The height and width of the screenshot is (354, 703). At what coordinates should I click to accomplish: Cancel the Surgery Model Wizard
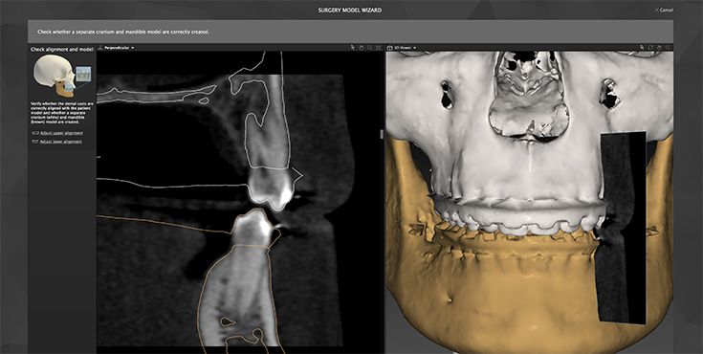(x=664, y=10)
